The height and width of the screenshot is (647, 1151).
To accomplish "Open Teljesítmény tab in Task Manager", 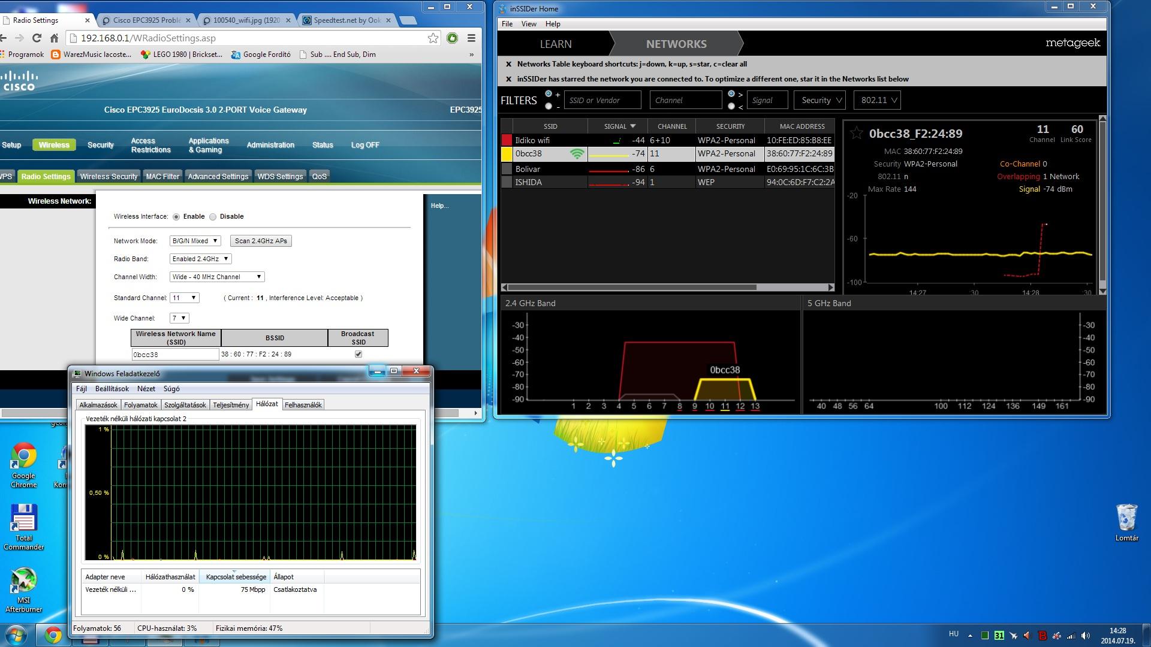I will pos(231,405).
